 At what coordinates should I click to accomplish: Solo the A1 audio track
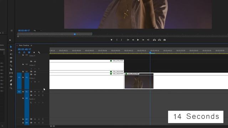pyautogui.click(x=39, y=92)
